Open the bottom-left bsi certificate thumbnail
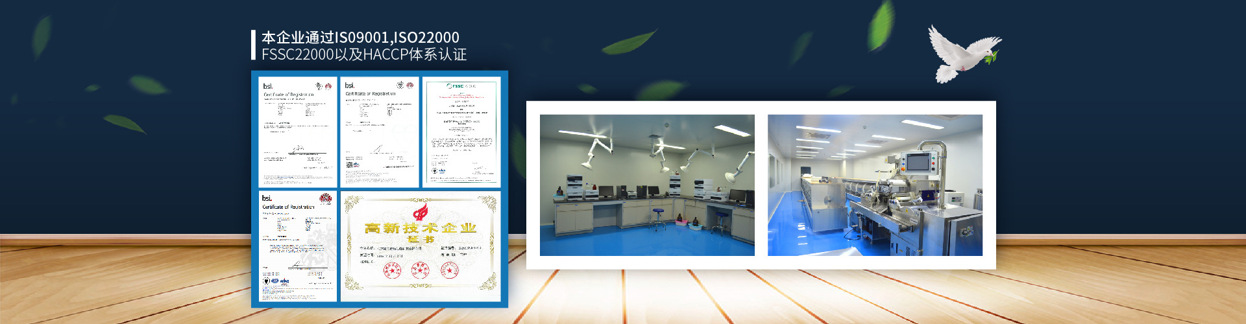 298,246
